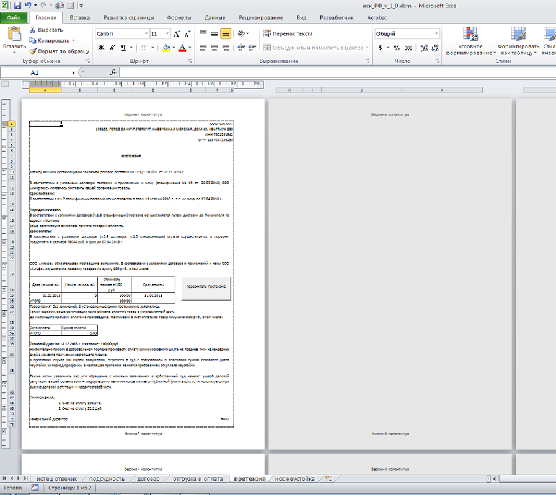Open the 'истец ответчик' sheet tab
Image resolution: width=556 pixels, height=495 pixels.
57,479
